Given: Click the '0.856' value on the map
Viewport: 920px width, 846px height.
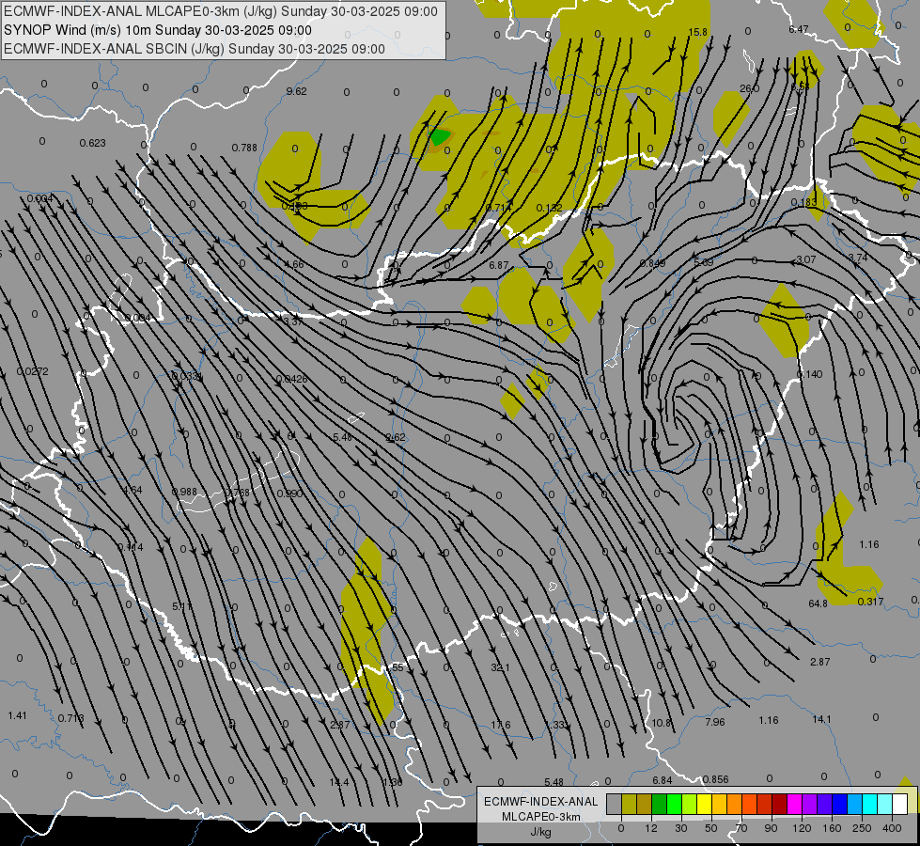Looking at the screenshot, I should tap(715, 779).
